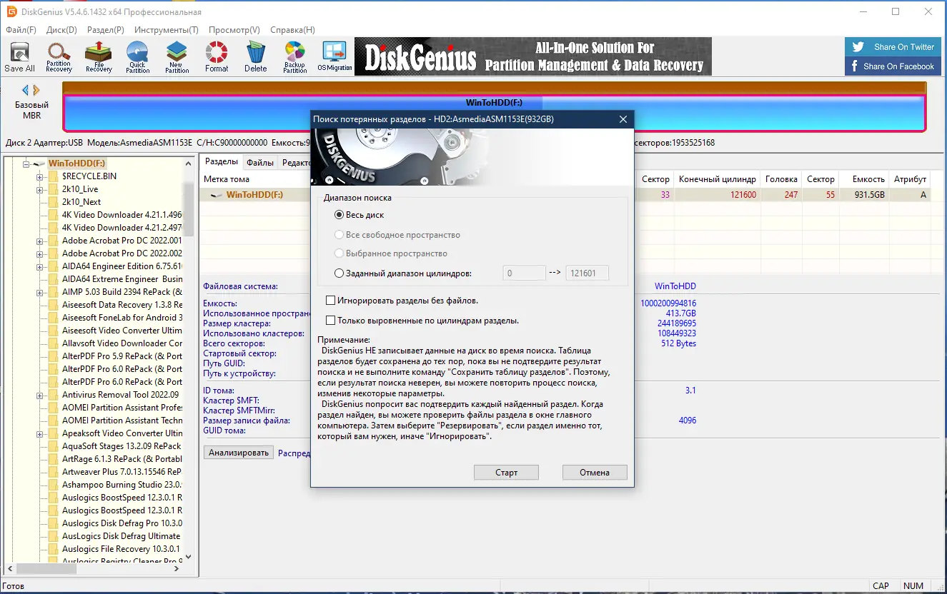This screenshot has height=594, width=947.
Task: Click the folder icon beside 4K Video Downloader 4.21.1
Action: point(52,215)
